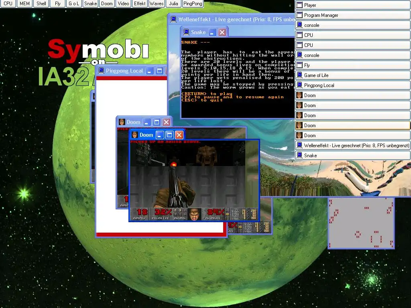Focus the Pingpong Local white play area
Image resolution: width=411 pixels, height=308 pixels.
click(x=131, y=156)
